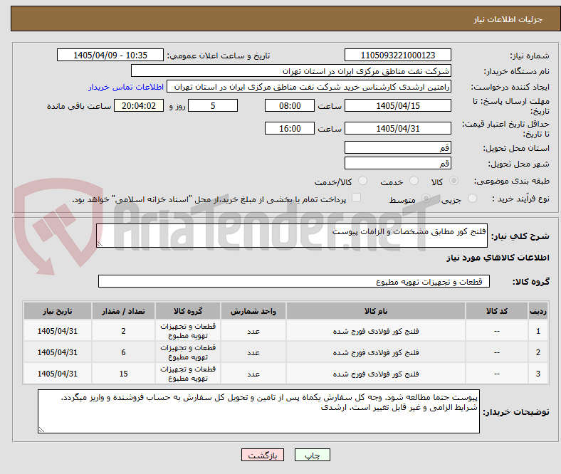The width and height of the screenshot is (561, 474).
Task: Click quantity 2 in row 1
Action: (x=123, y=331)
